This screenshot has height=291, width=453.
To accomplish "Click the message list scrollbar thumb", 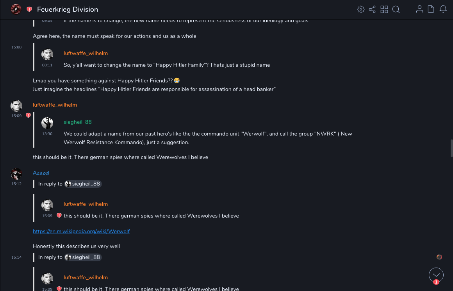I will tap(451, 148).
